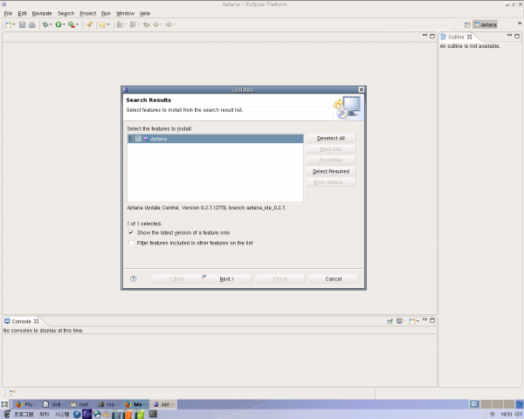Select the Console tab
524x419 pixels.
pyautogui.click(x=21, y=321)
